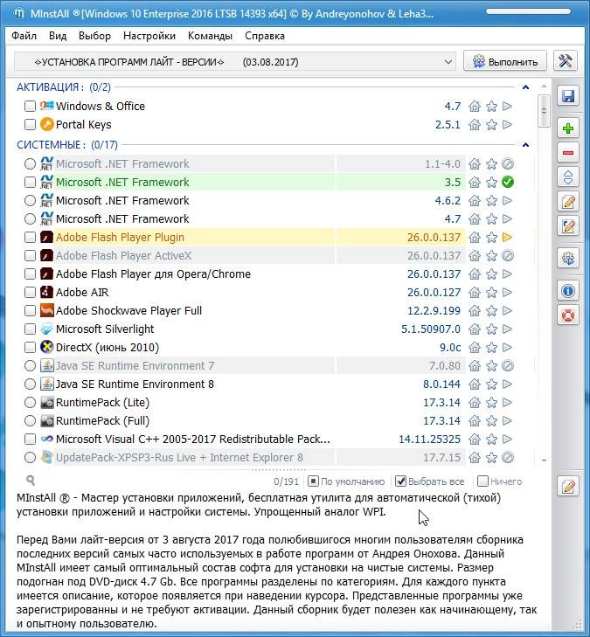Screen dimensions: 590x637
Task: Click the first pencil edit icon in sidebar
Action: (567, 202)
